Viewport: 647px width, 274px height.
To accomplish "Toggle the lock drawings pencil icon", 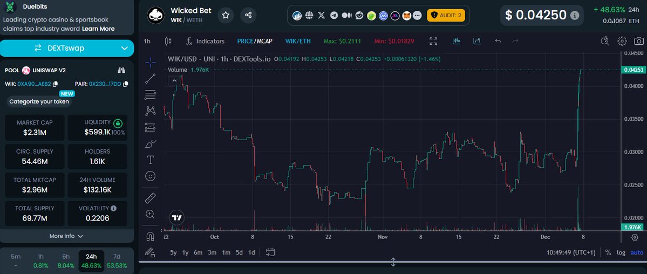I will click(151, 252).
